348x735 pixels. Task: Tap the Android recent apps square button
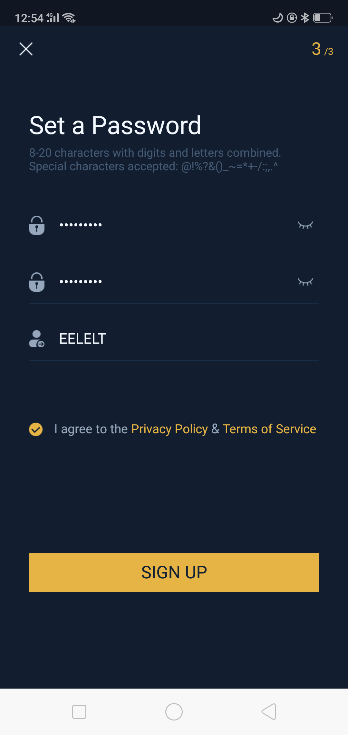click(x=79, y=712)
